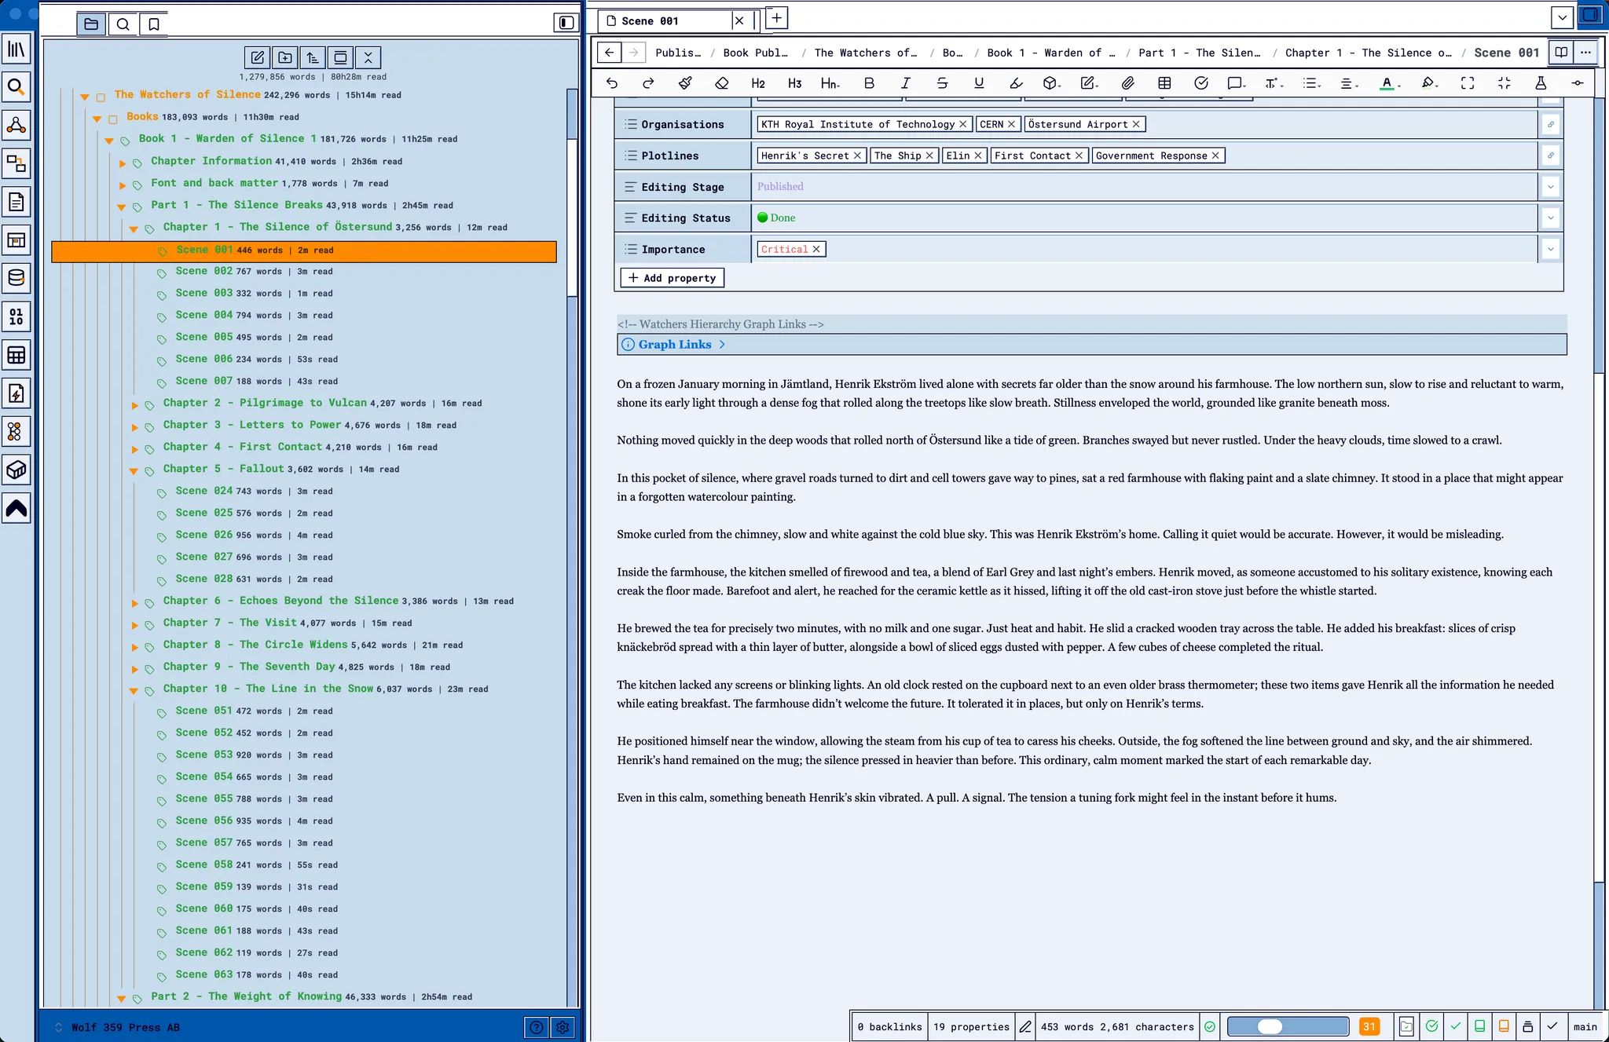Remove the Critical importance tag
This screenshot has height=1042, width=1609.
coord(816,249)
